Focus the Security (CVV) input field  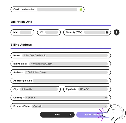(x=95, y=32)
